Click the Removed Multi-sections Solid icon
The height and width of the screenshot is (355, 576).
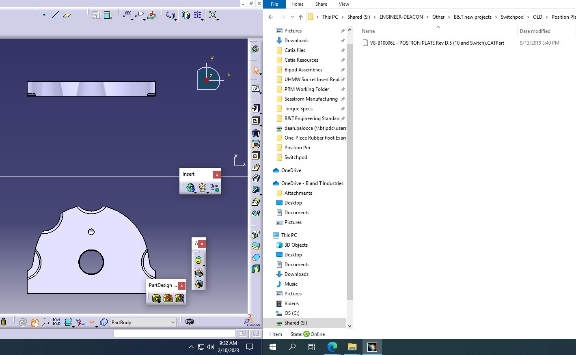point(255,213)
